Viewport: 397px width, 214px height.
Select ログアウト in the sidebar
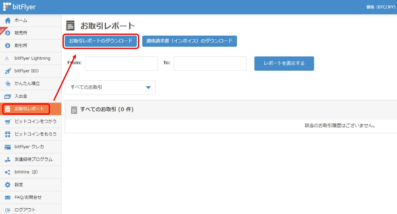30,210
